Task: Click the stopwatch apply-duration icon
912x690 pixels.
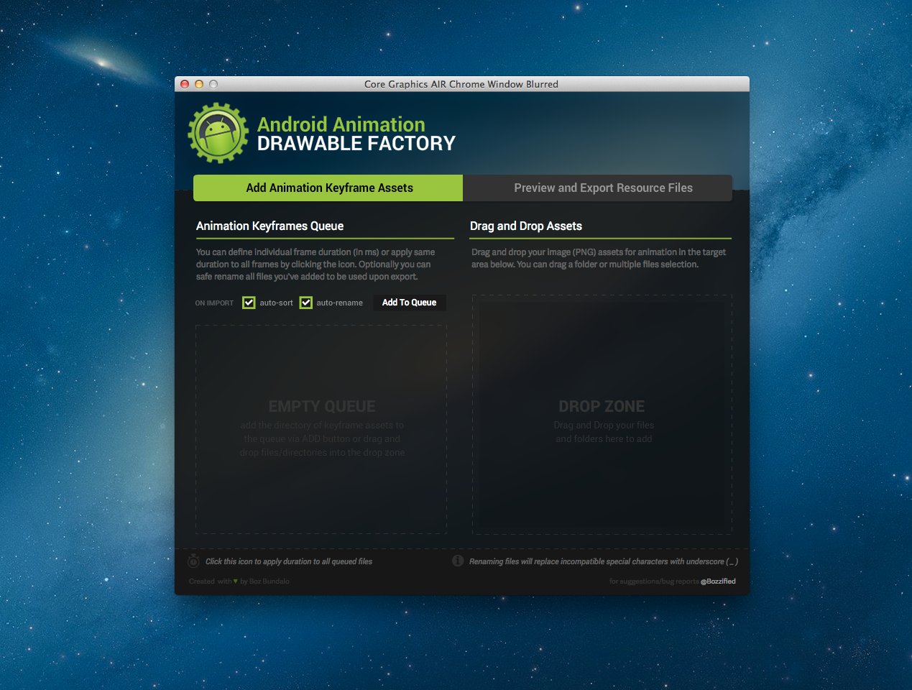Action: tap(193, 561)
